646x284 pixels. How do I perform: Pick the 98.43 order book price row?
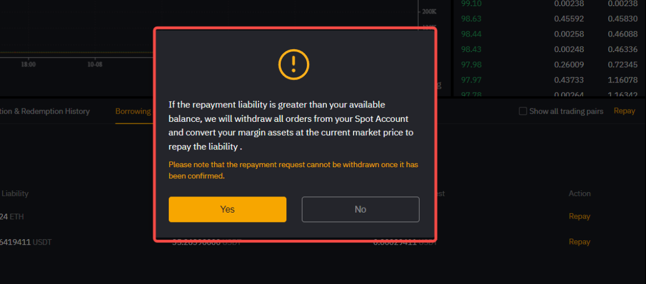tap(470, 49)
